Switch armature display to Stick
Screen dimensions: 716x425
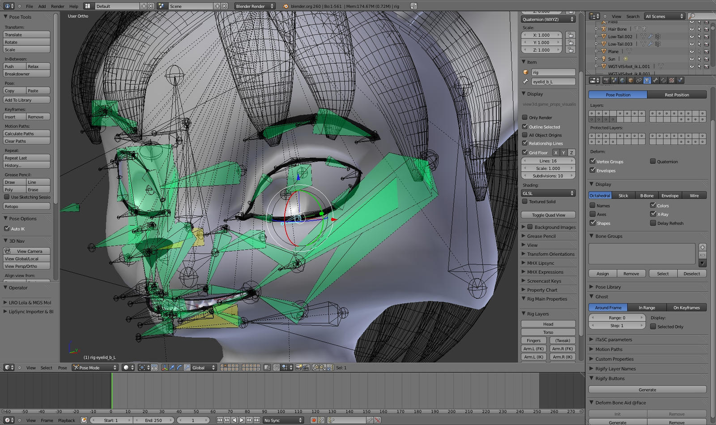623,195
